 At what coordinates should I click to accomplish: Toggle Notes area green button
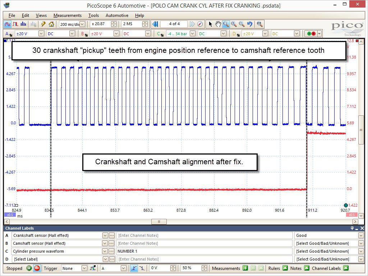click(x=307, y=268)
